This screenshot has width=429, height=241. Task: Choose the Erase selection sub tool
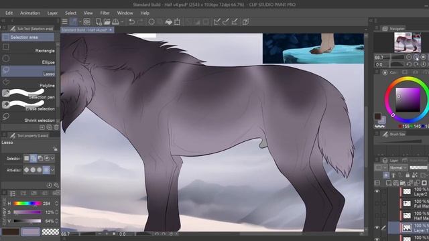coord(28,106)
